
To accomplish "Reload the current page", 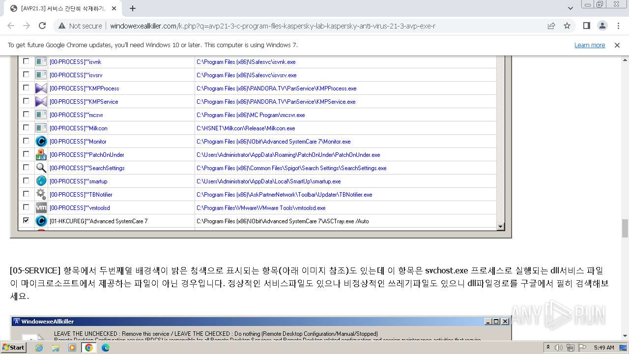I will (42, 26).
